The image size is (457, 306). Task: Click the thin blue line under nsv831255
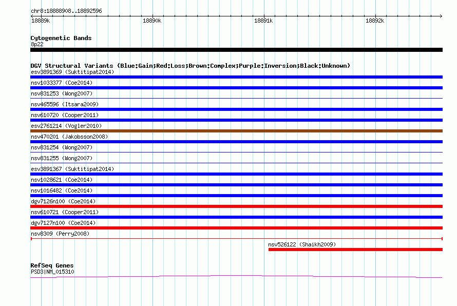[236, 163]
